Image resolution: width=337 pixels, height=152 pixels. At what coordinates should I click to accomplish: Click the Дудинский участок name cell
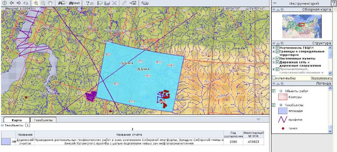click(26, 142)
